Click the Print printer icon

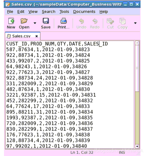(x=64, y=21)
